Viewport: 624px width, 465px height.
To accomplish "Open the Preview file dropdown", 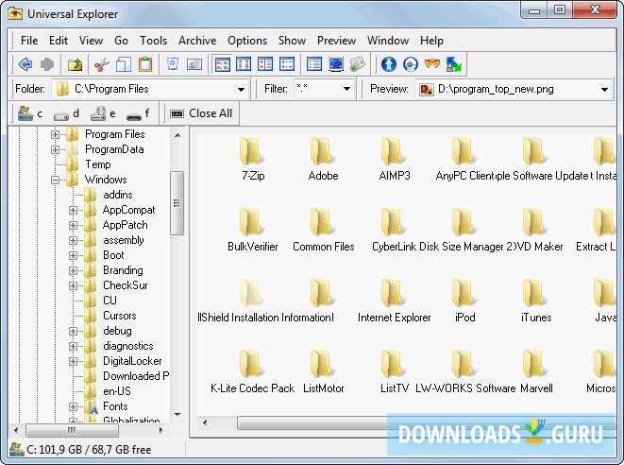I will point(604,89).
